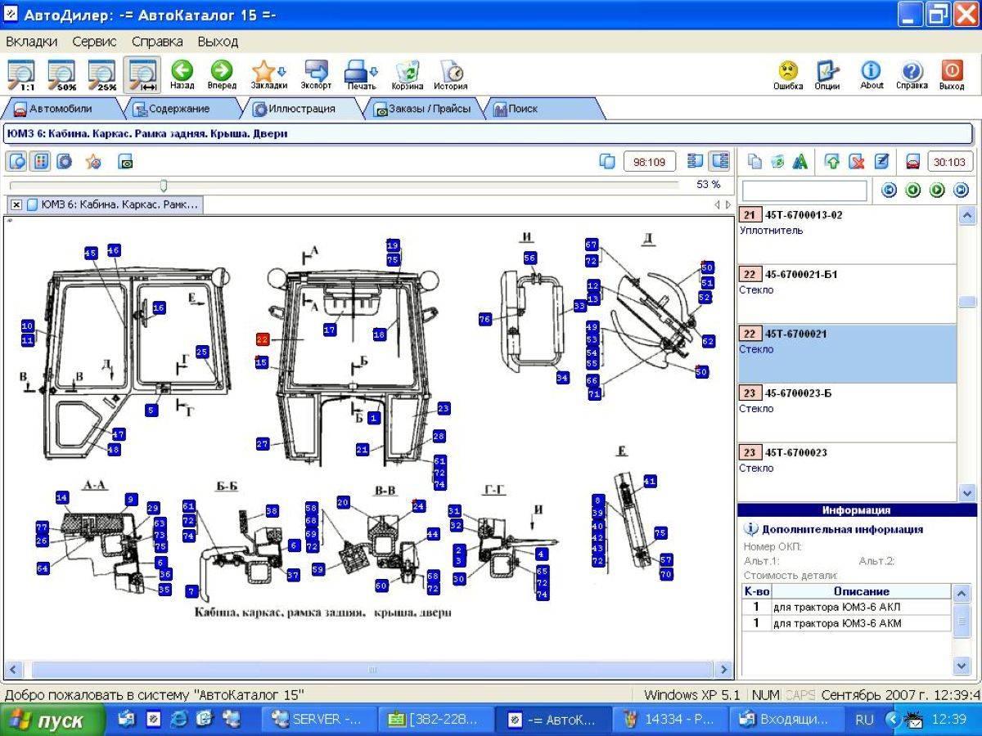Jump to last part record
The image size is (982, 736).
pos(962,191)
